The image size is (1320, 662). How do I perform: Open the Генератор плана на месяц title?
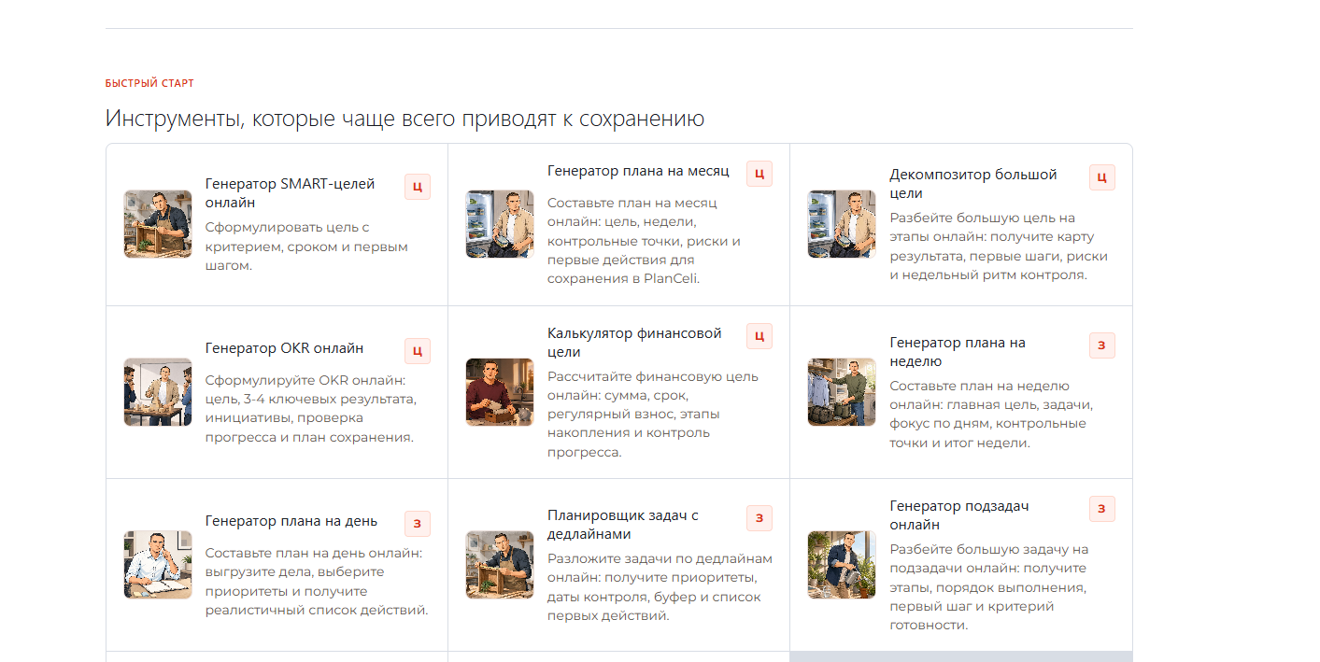coord(638,171)
